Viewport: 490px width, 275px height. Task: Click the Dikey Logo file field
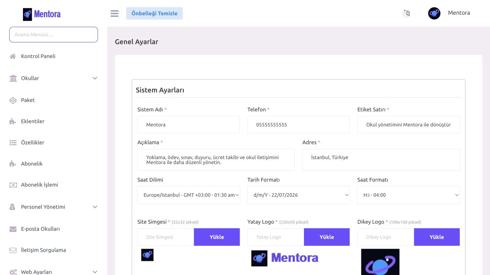[x=386, y=237]
